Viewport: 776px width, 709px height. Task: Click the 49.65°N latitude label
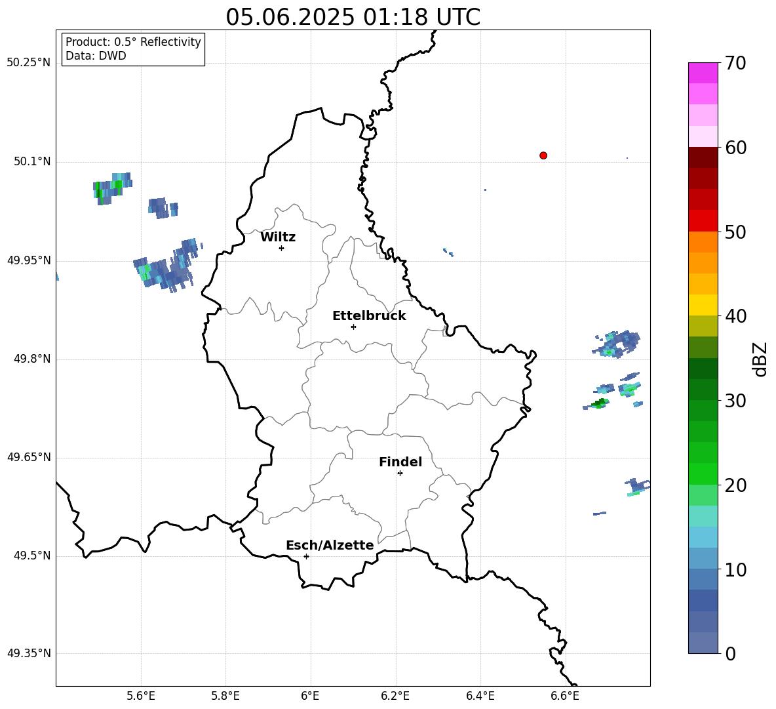click(x=29, y=457)
